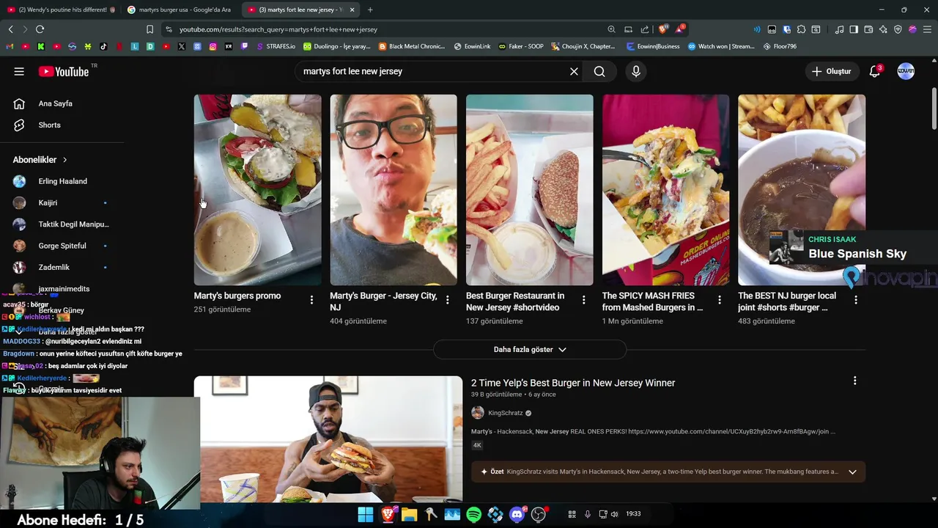The image size is (938, 528).
Task: Open options for Marty's burgers promo short
Action: pos(311,300)
